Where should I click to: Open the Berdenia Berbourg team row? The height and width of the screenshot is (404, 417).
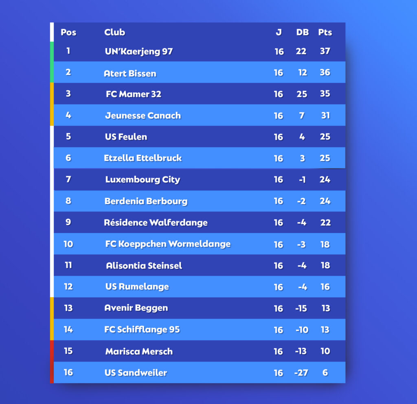coord(200,201)
